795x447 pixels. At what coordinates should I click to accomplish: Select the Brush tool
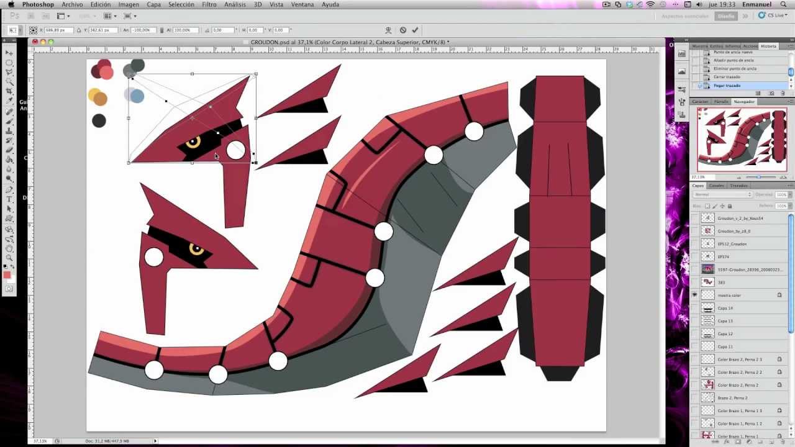click(x=9, y=122)
